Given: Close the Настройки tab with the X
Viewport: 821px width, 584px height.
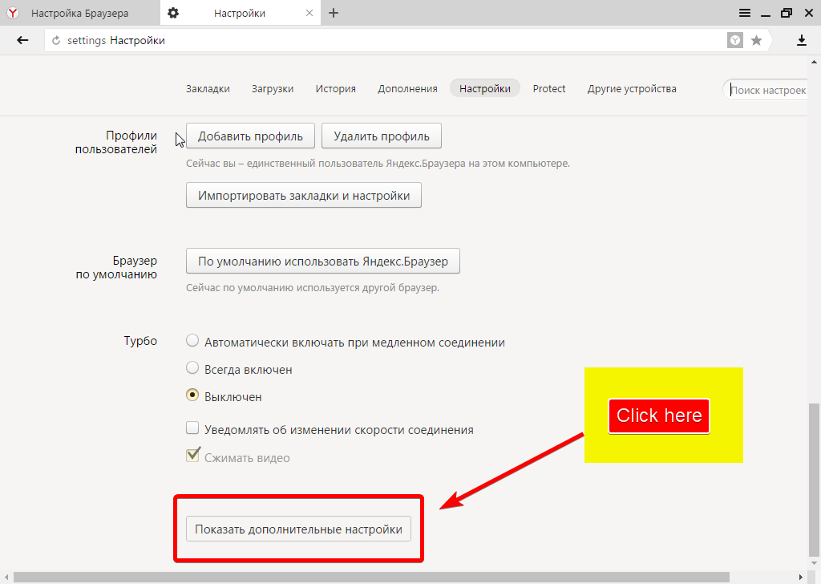Looking at the screenshot, I should (309, 13).
